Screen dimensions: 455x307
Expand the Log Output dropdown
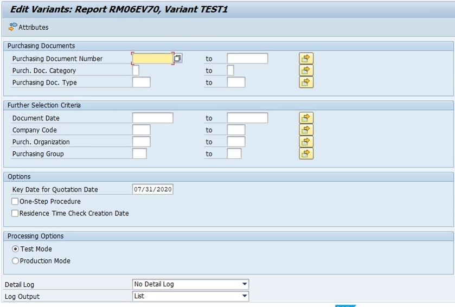tap(245, 296)
